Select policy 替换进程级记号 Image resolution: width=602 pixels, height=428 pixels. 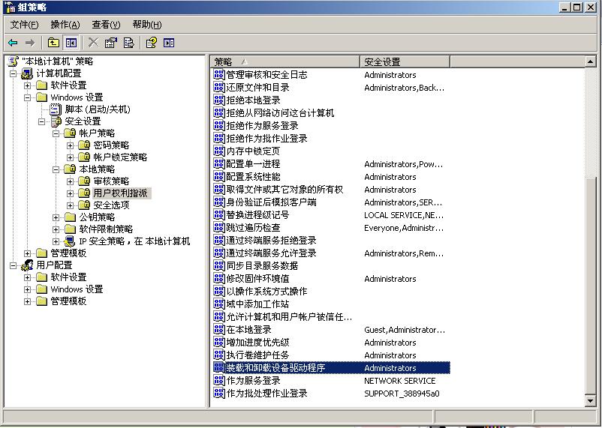(258, 215)
